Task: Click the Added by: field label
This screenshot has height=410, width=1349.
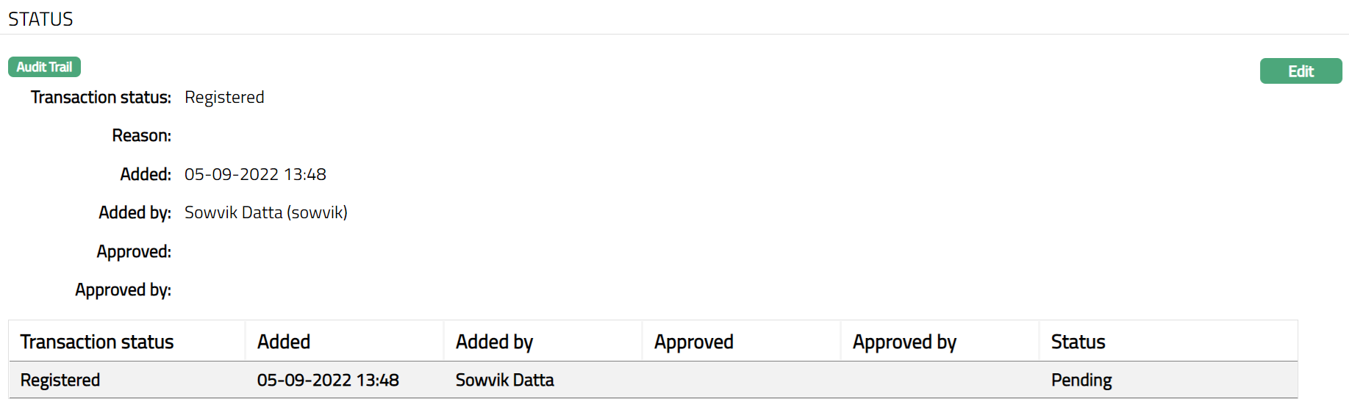Action: pos(135,212)
